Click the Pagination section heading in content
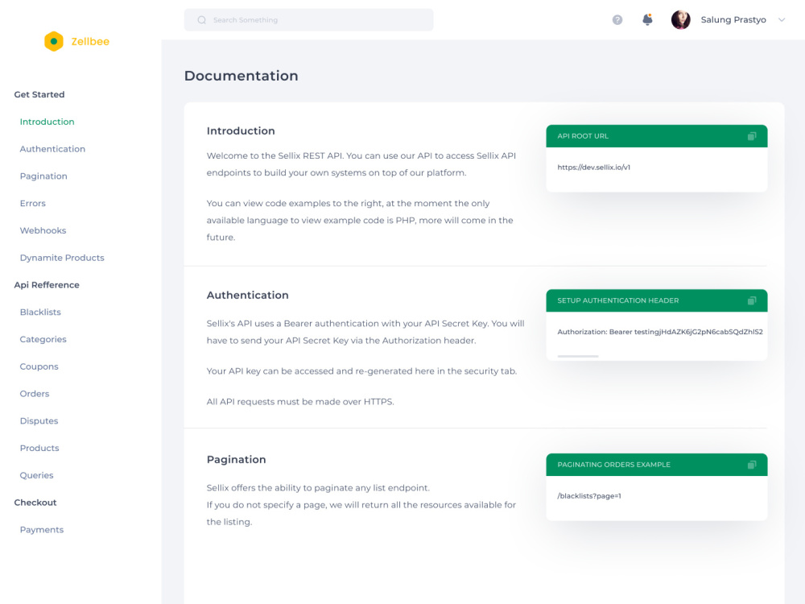805x604 pixels. pos(236,460)
